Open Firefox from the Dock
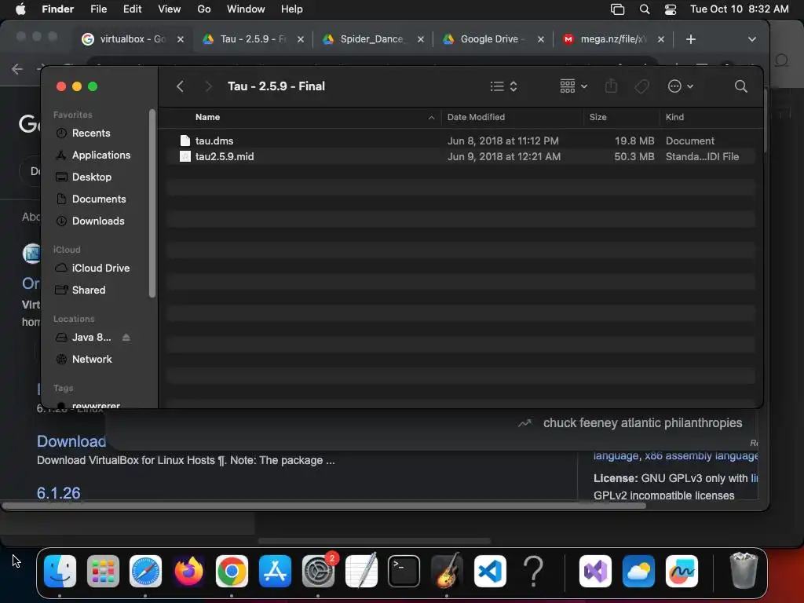Image resolution: width=804 pixels, height=603 pixels. point(188,572)
